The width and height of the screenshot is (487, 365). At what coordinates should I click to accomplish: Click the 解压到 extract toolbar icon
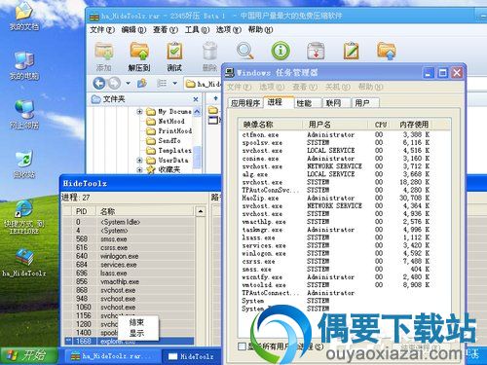point(139,52)
